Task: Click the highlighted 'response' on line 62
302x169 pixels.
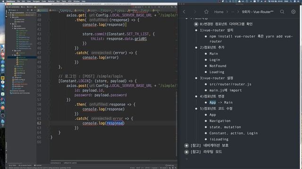Action: pyautogui.click(x=115, y=123)
